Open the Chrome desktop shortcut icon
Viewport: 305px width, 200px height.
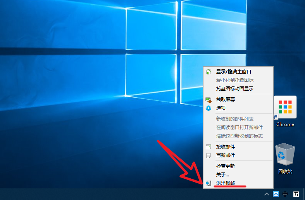tap(285, 107)
